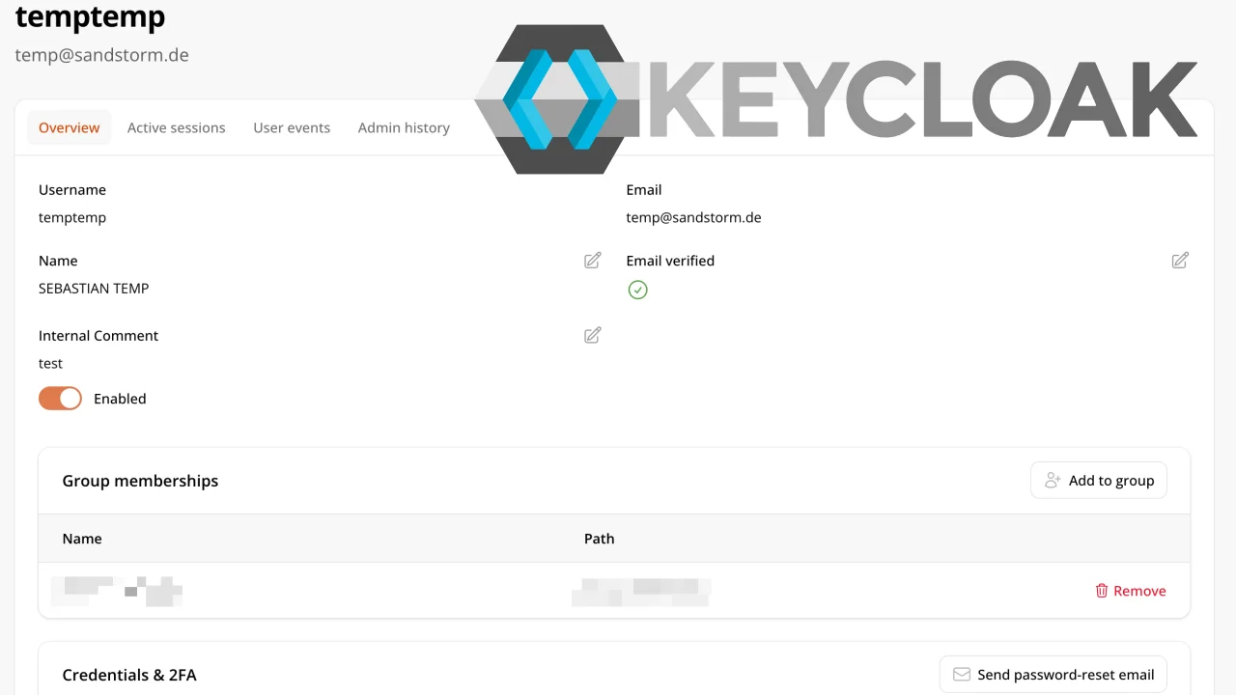Click the name SEBASTIAN TEMP
The image size is (1236, 695).
[x=94, y=288]
